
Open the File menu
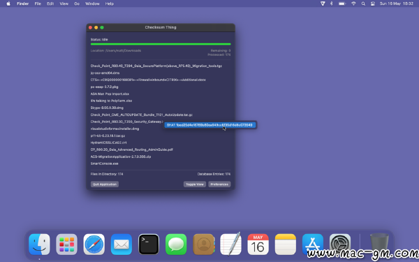coord(38,3)
